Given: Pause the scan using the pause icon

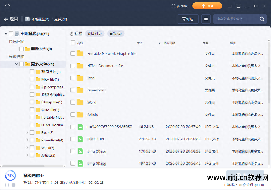Looking at the screenshot, I should [7, 185].
